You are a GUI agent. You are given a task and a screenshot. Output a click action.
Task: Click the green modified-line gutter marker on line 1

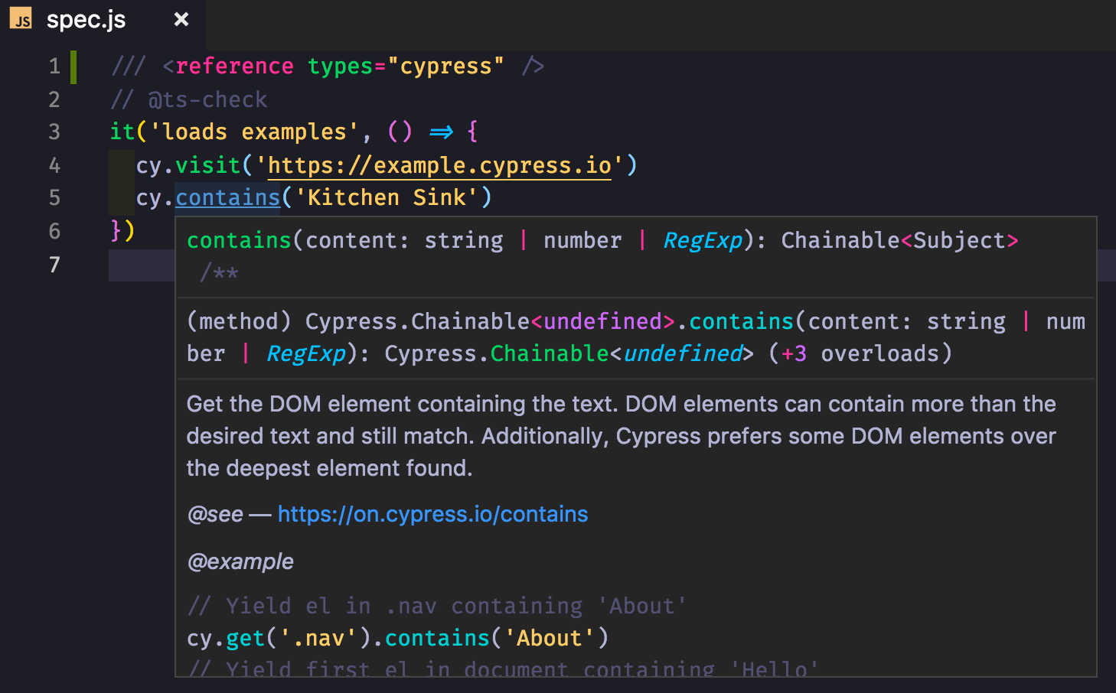73,67
